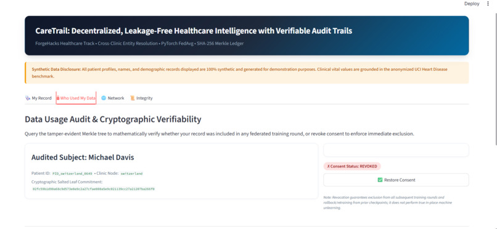The image size is (497, 229).
Task: Click the CareTrail title in the banner
Action: (194, 31)
